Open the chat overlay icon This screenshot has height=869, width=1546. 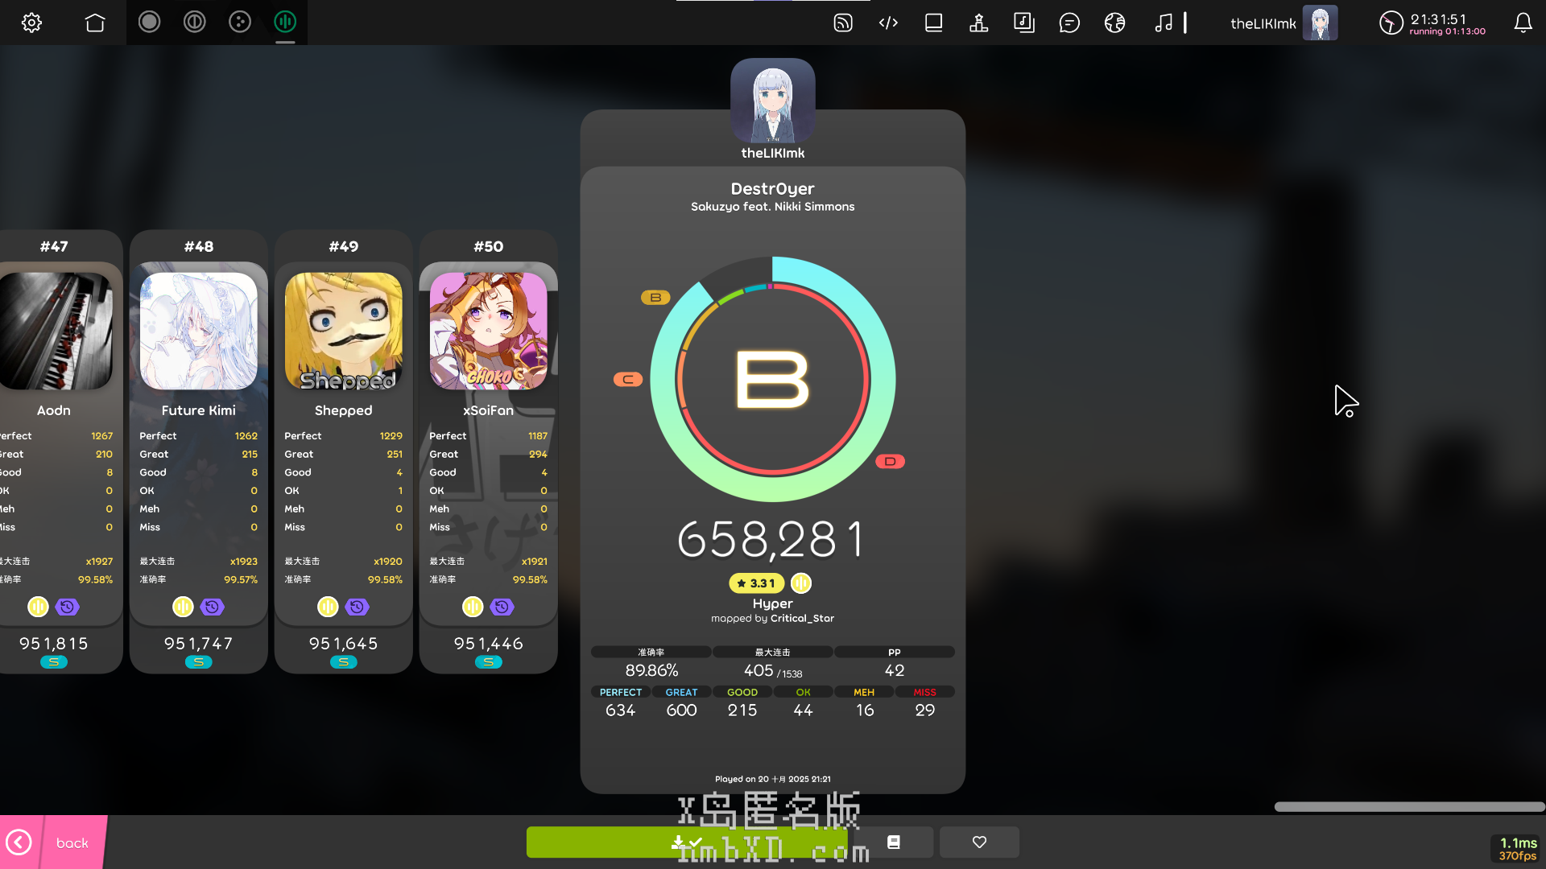click(1069, 23)
